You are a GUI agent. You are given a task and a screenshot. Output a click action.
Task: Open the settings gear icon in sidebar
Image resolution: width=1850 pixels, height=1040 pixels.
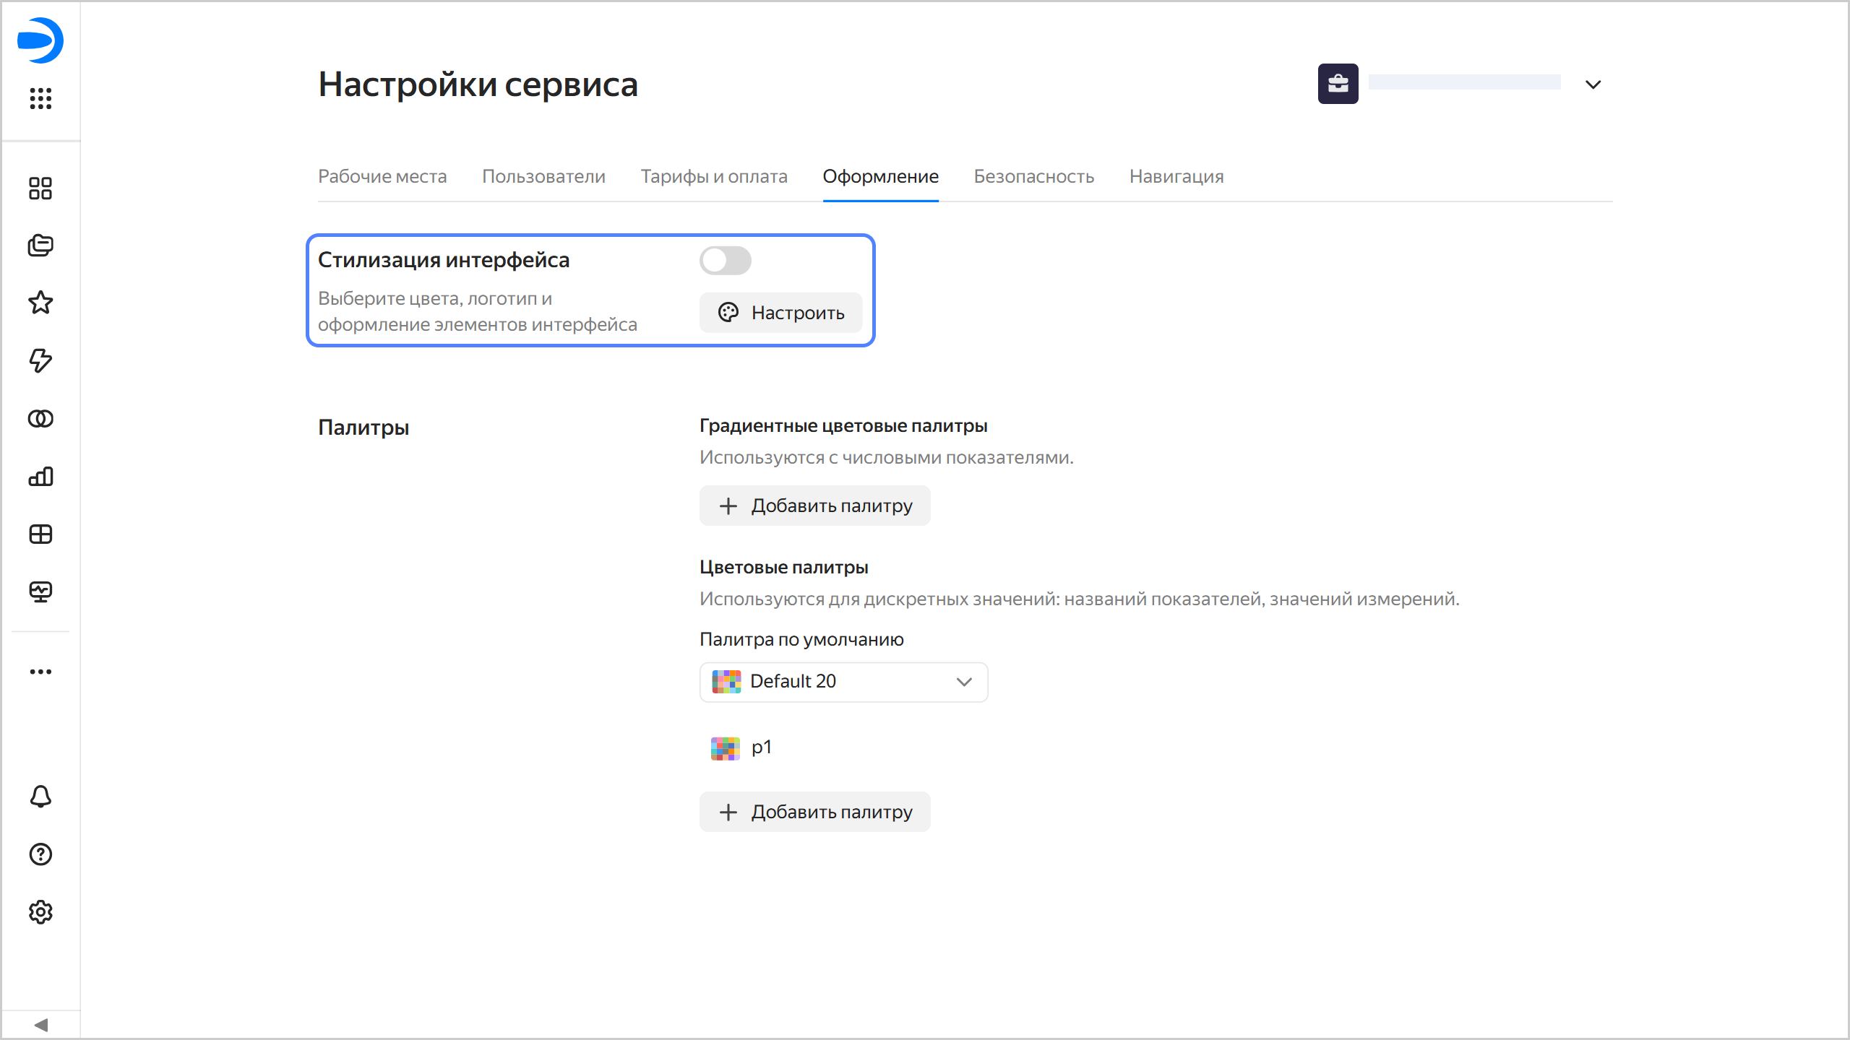click(40, 912)
